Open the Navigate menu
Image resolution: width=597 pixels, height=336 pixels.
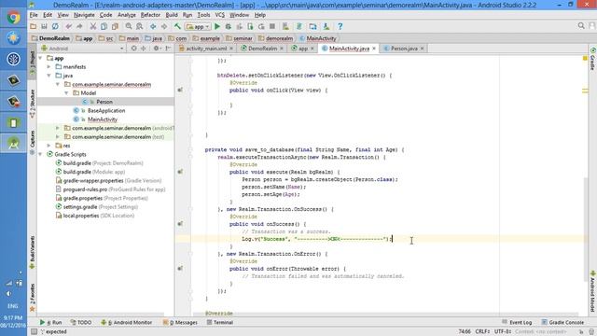(84, 15)
